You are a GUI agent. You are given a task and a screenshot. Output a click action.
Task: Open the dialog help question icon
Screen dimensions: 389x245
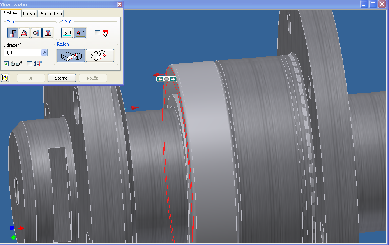5,78
